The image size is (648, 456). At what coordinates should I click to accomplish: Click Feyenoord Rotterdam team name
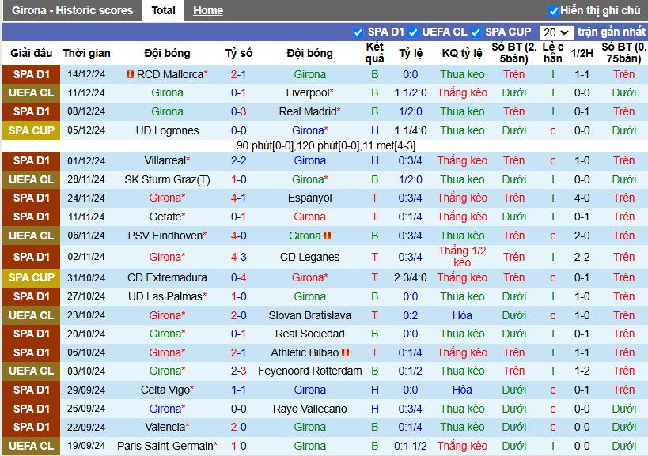309,371
